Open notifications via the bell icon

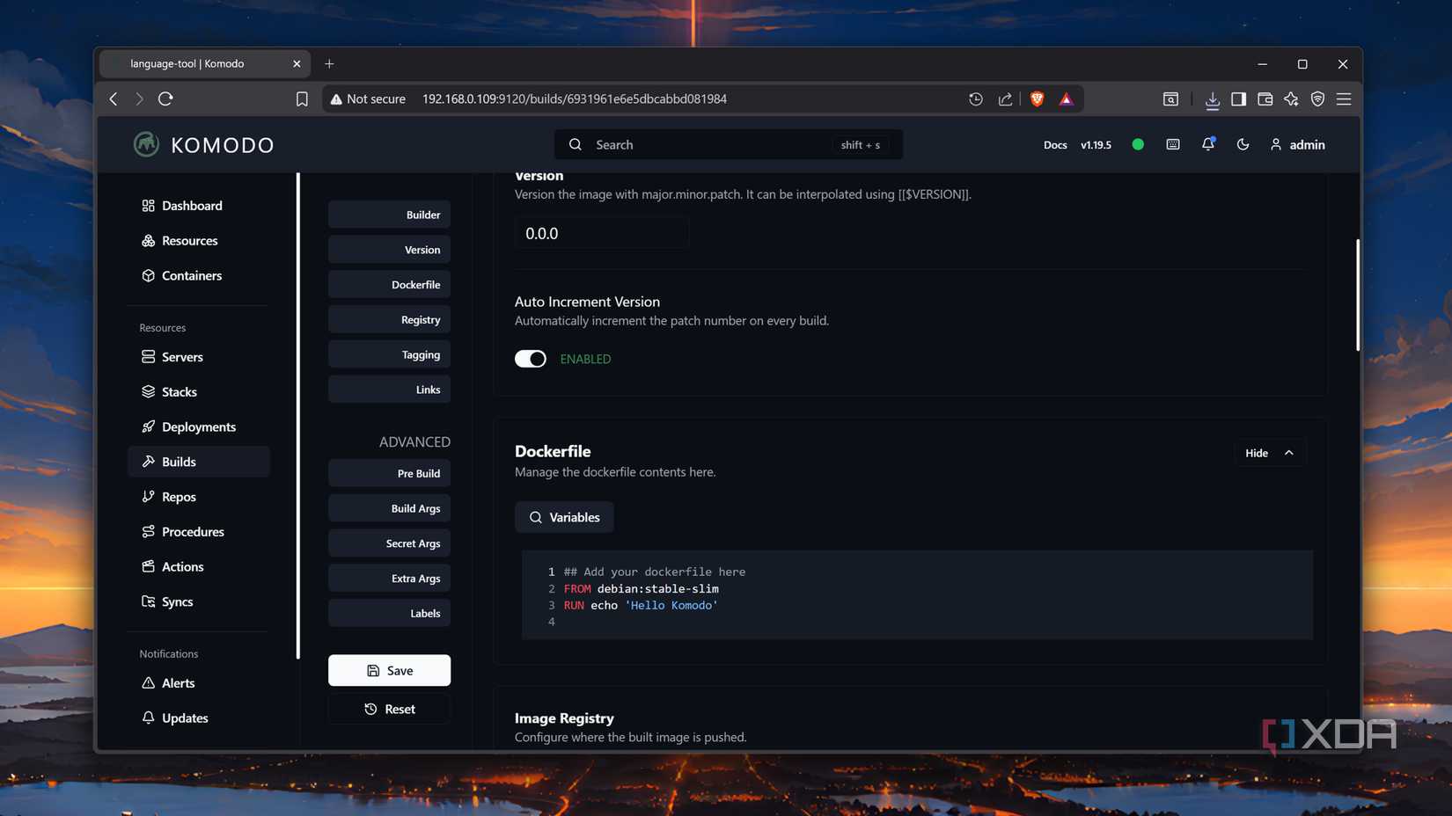click(1207, 144)
